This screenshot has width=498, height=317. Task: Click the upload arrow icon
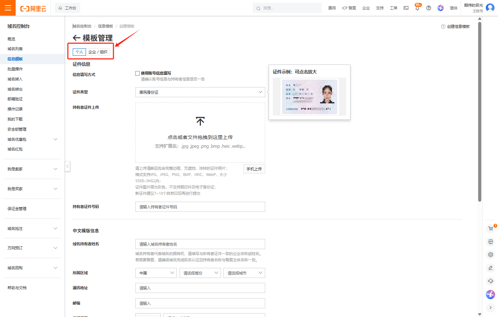(200, 121)
